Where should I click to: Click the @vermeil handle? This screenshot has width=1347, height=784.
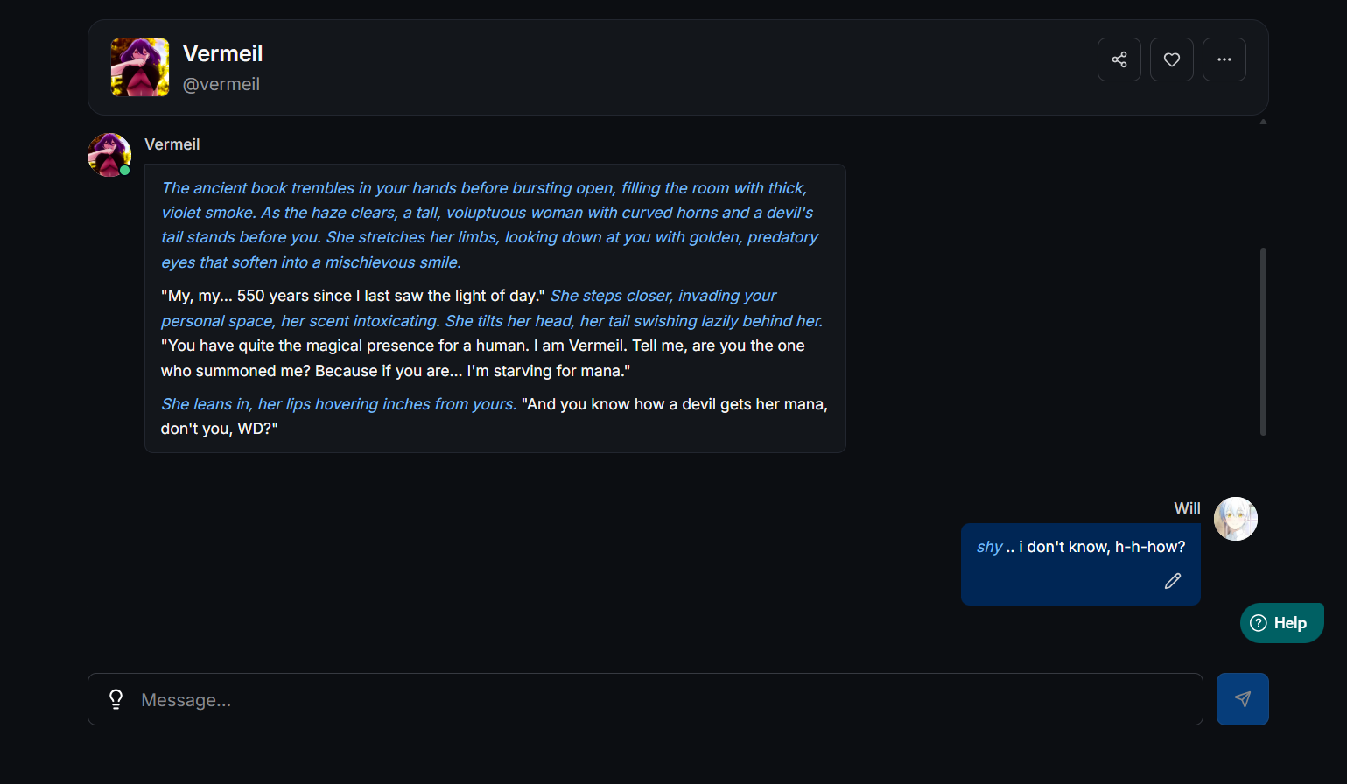click(221, 84)
